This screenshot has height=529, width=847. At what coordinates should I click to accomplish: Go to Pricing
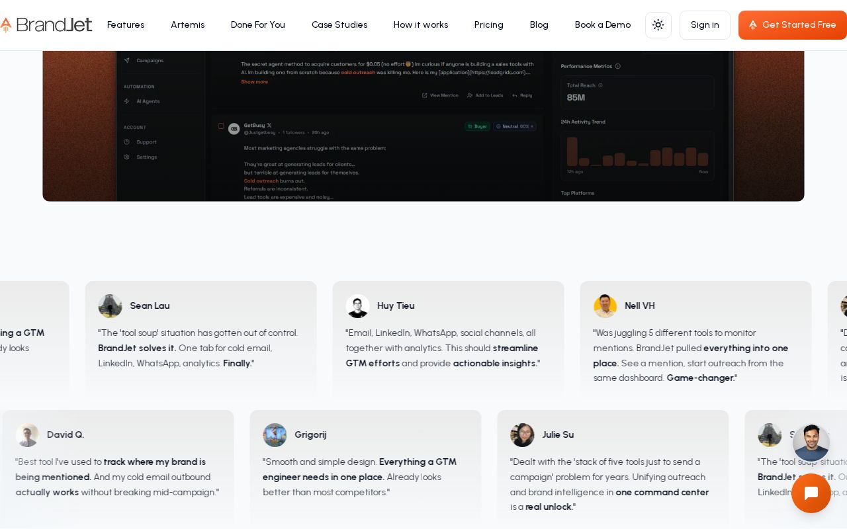pyautogui.click(x=489, y=24)
